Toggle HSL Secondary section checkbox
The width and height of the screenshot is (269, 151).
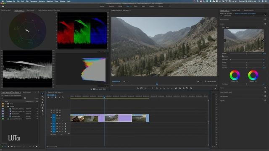(265, 96)
